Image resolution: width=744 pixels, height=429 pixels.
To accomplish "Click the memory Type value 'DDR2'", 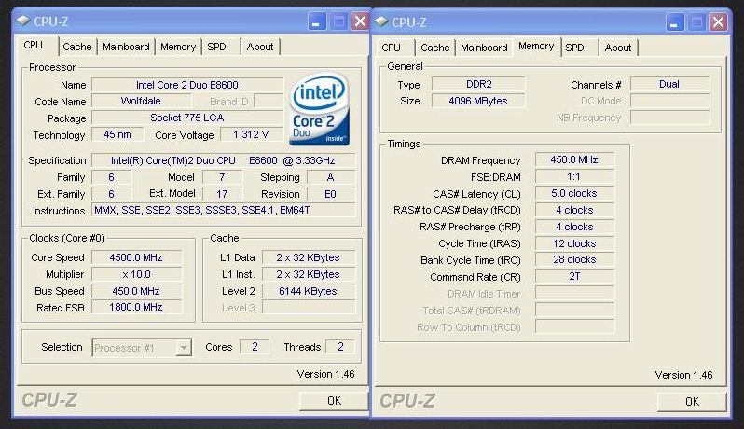I will click(x=478, y=84).
